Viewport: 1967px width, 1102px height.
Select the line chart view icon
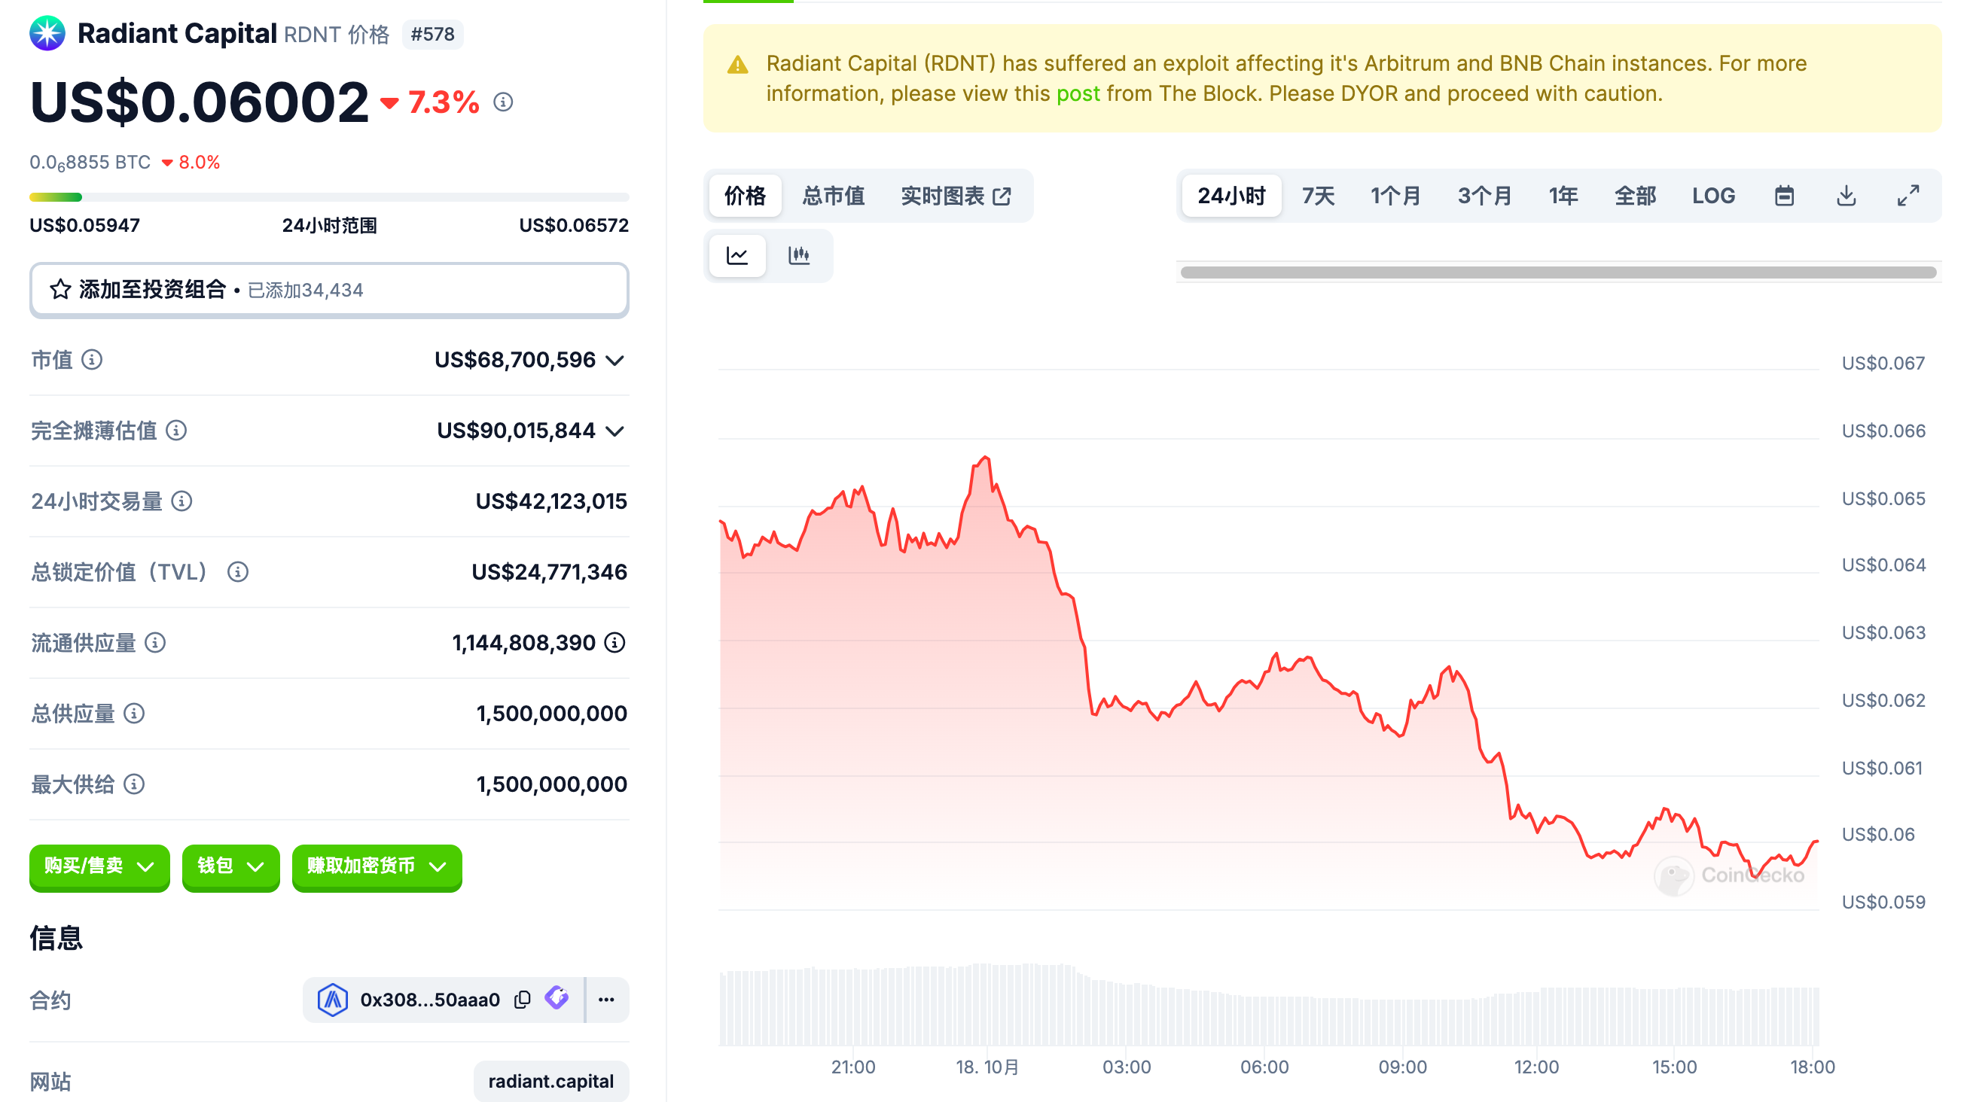tap(736, 256)
